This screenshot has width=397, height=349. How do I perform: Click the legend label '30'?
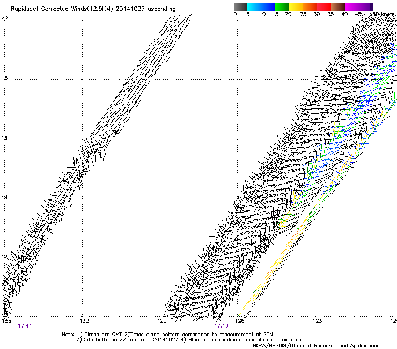[x=317, y=14]
